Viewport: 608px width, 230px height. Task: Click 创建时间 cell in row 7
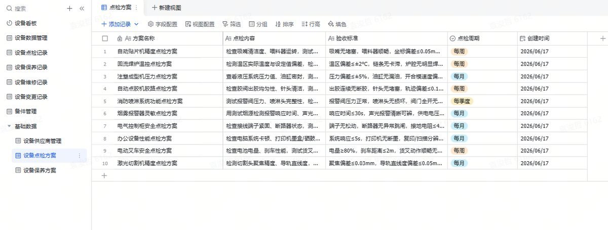click(x=552, y=126)
